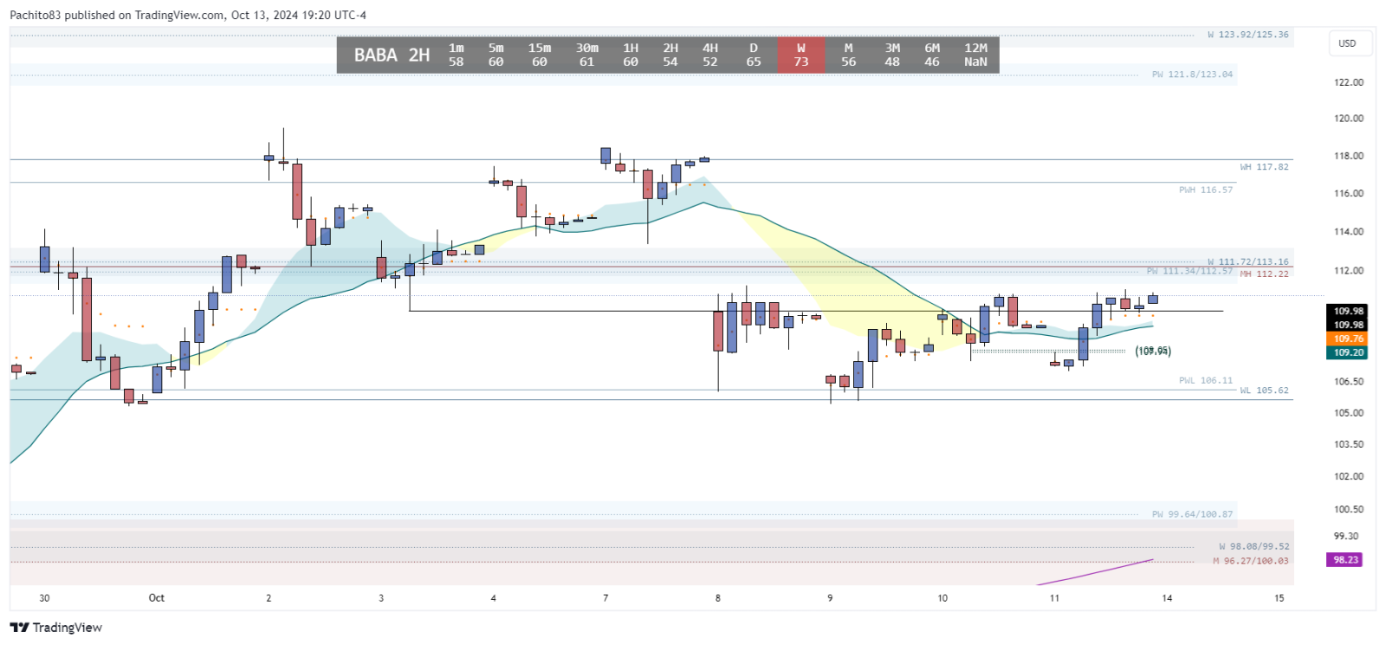Viewport: 1386px width, 645px height.
Task: Click the MH 112.22 level label
Action: click(x=1264, y=274)
